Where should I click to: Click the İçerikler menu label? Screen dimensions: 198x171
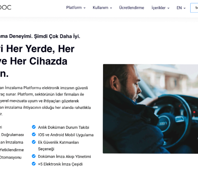[x=158, y=8]
